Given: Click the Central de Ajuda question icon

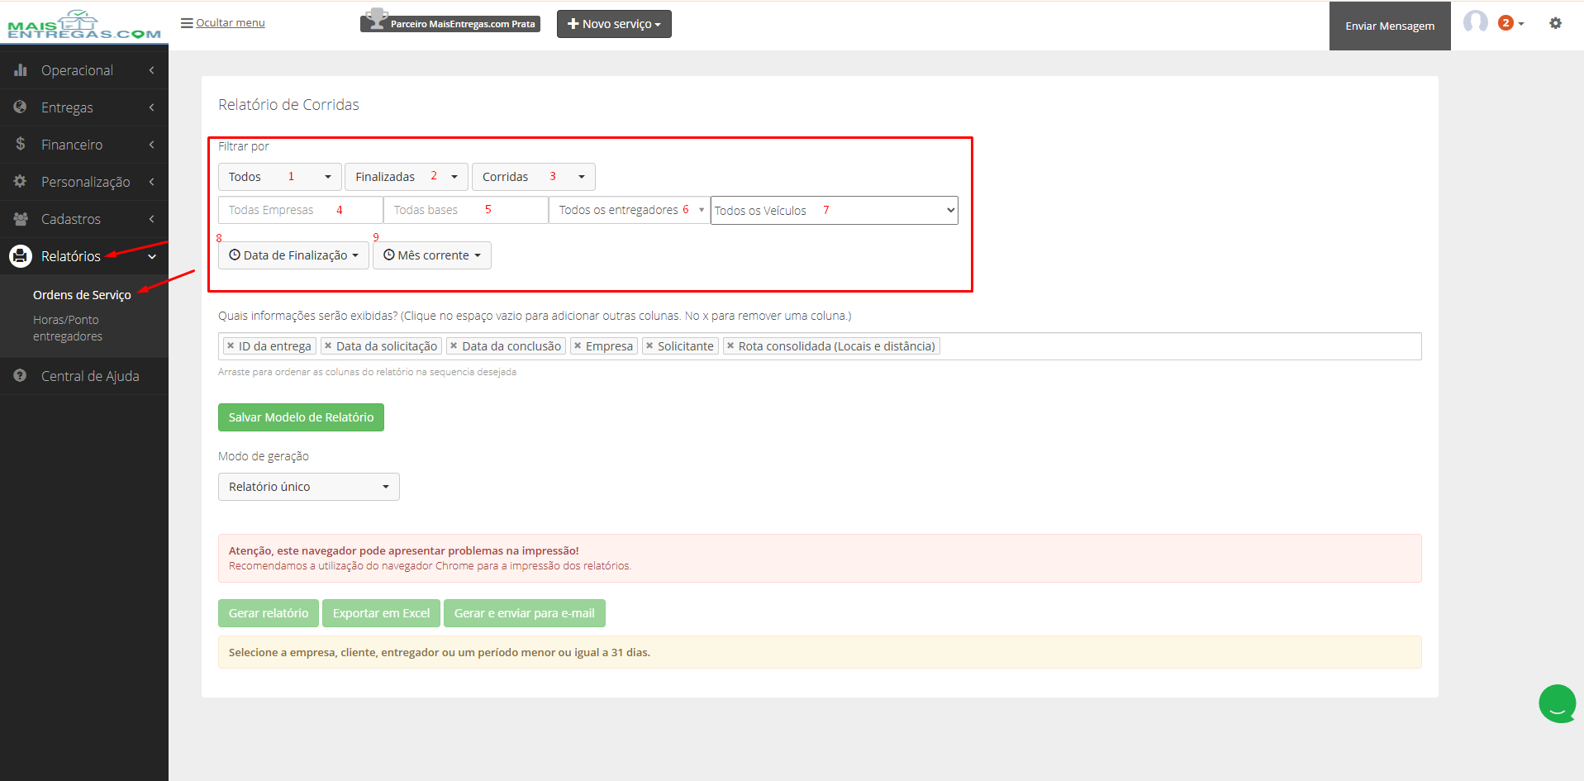Looking at the screenshot, I should coord(21,376).
